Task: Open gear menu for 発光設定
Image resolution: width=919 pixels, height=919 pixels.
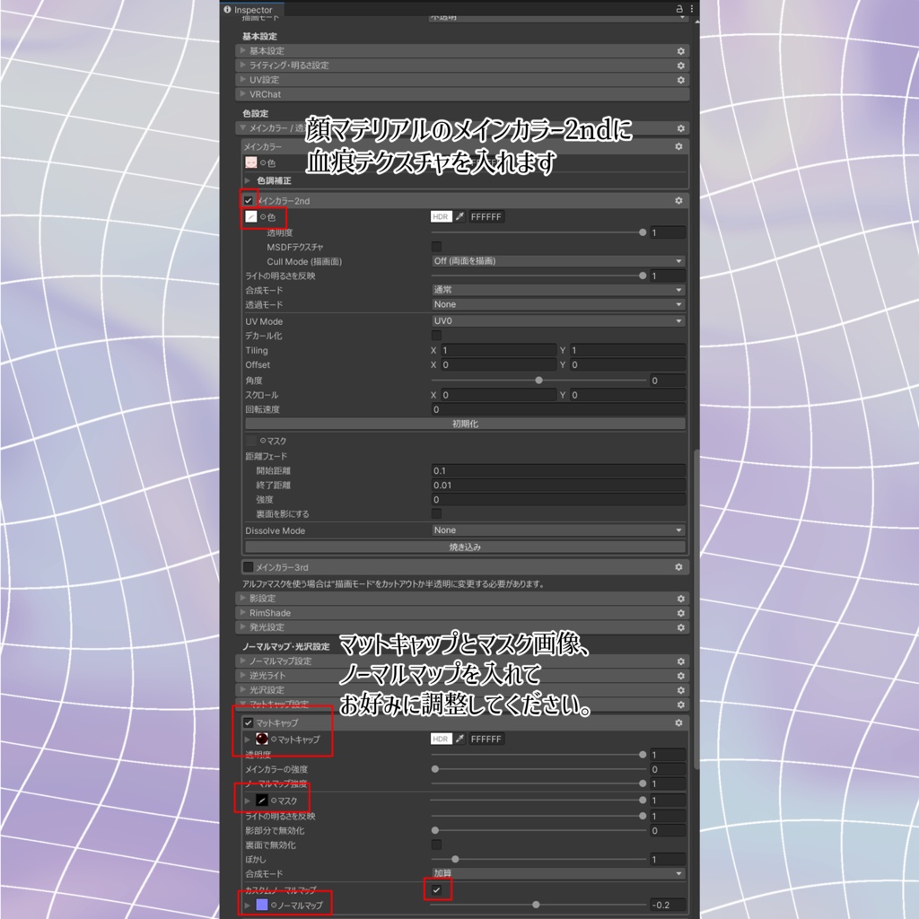Action: (x=680, y=627)
